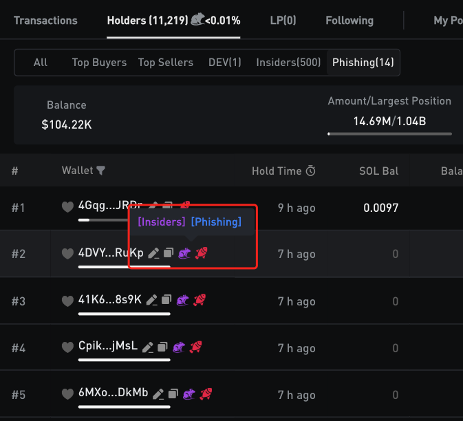Image resolution: width=463 pixels, height=421 pixels.
Task: Copy address of wallet 41K6...8s9K
Action: pyautogui.click(x=166, y=301)
